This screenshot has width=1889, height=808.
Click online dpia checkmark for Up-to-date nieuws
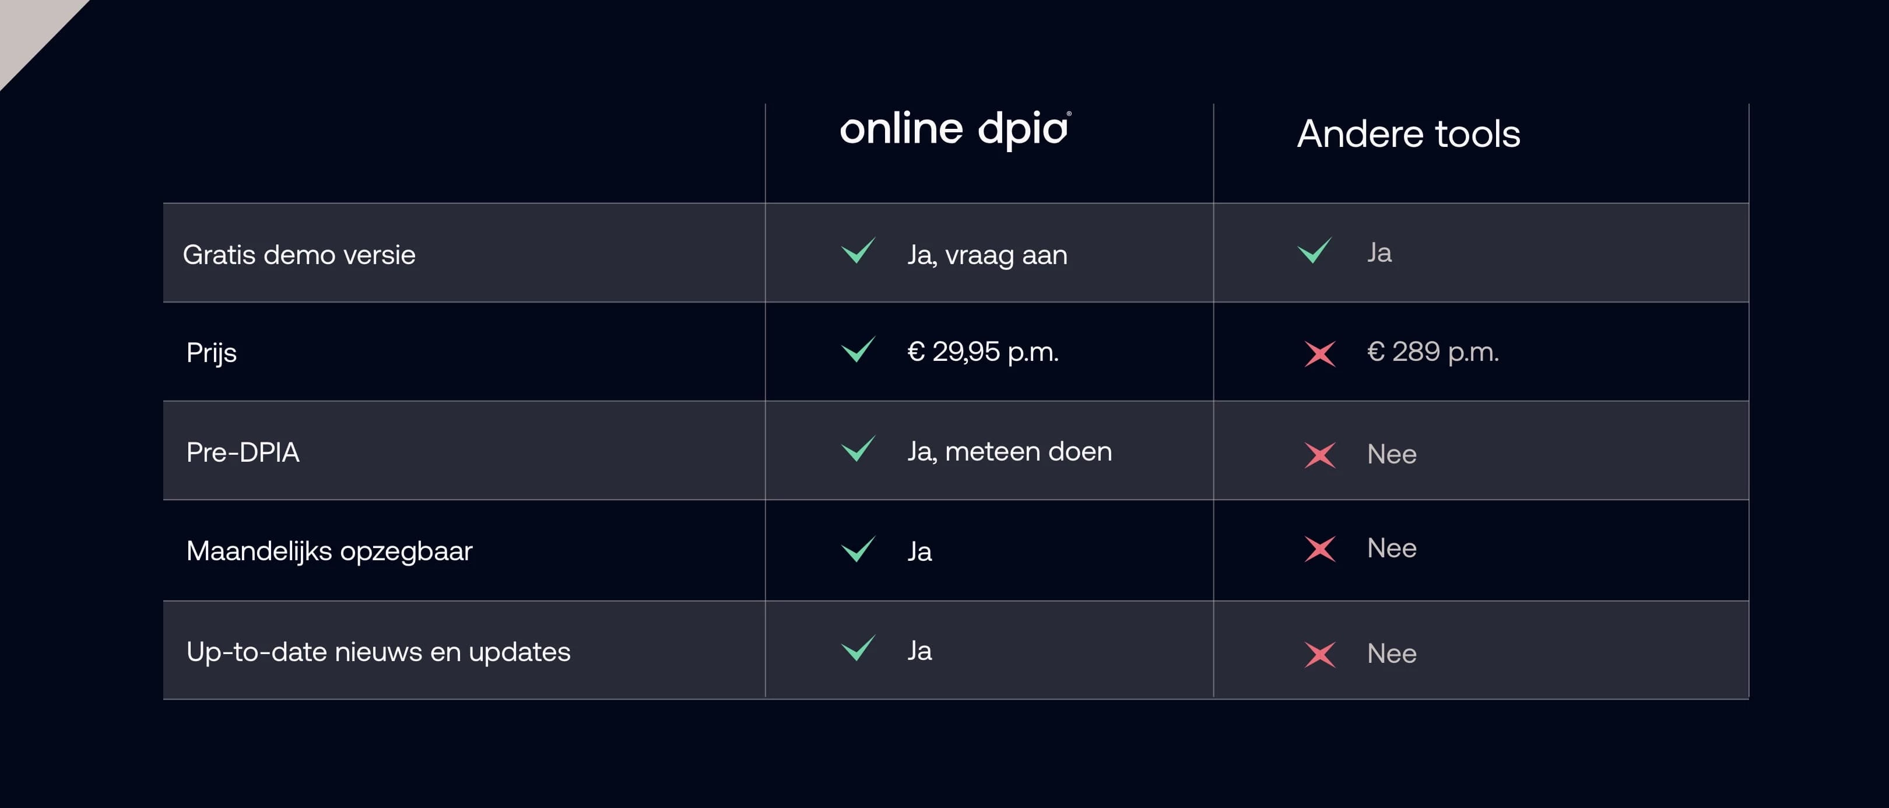coord(858,648)
